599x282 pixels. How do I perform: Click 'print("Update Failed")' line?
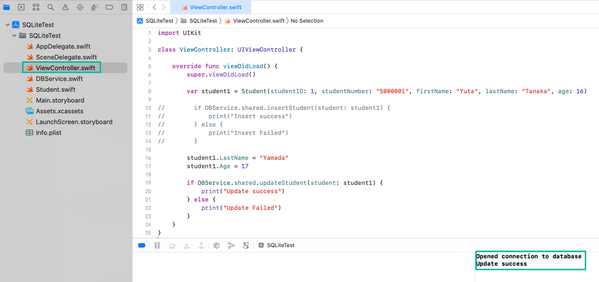click(x=241, y=208)
